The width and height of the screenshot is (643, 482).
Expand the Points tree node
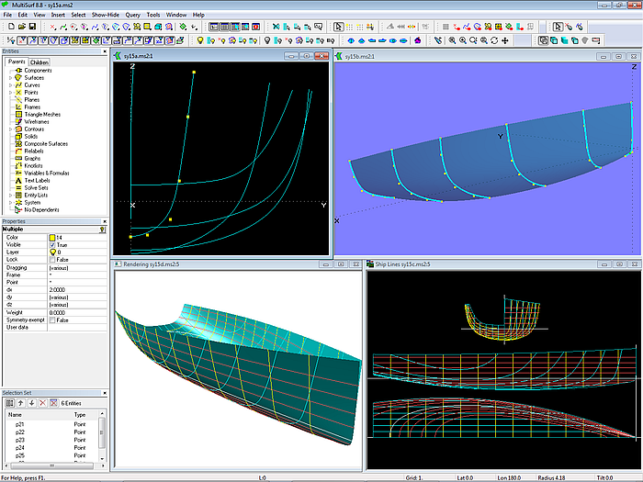(x=10, y=93)
